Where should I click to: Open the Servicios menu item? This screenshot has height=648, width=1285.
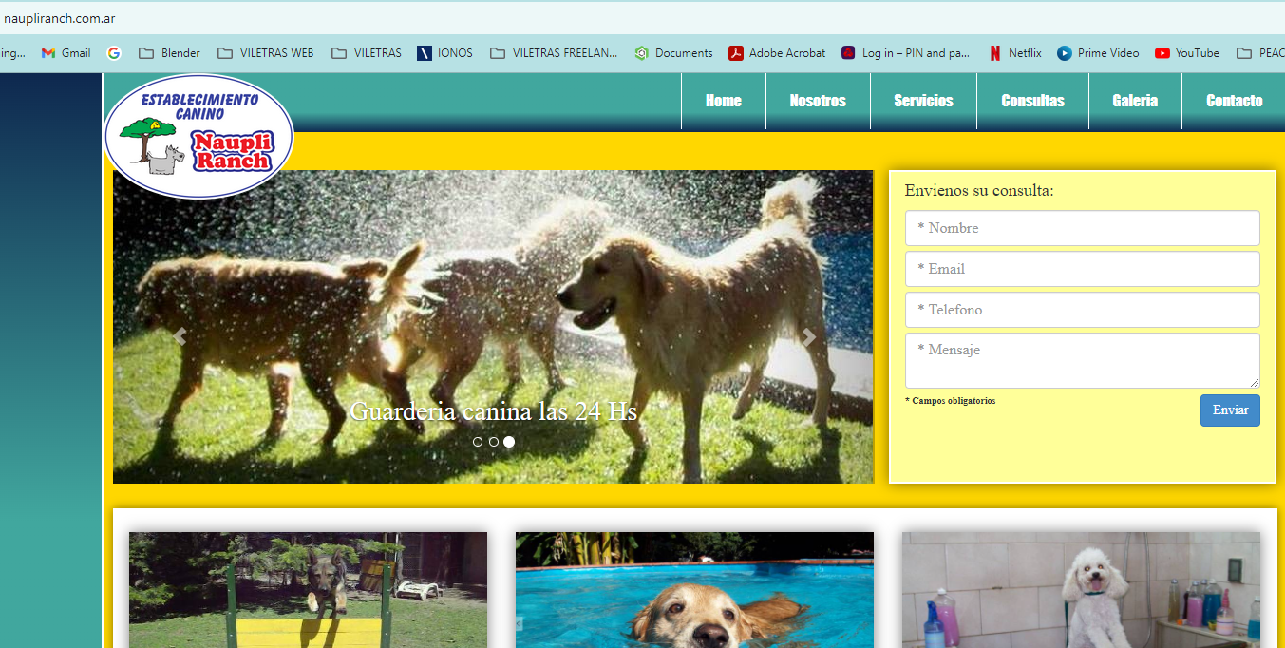[x=923, y=101]
